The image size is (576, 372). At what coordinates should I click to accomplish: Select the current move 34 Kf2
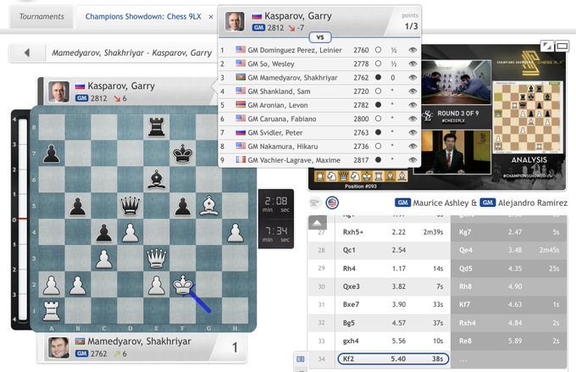click(x=393, y=358)
